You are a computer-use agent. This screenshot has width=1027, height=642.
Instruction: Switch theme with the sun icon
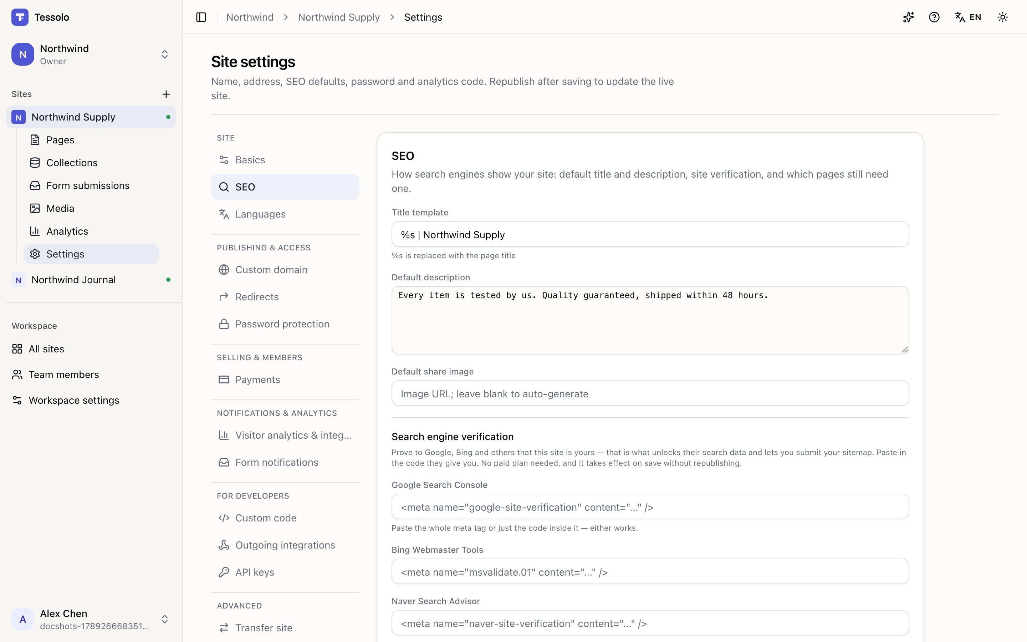[x=1003, y=17]
